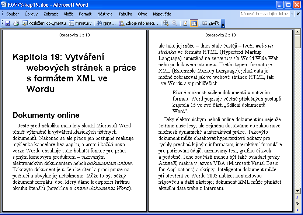The height and width of the screenshot is (215, 303).
Task: Click the 'Dokumenty online' heading
Action: tap(46, 115)
